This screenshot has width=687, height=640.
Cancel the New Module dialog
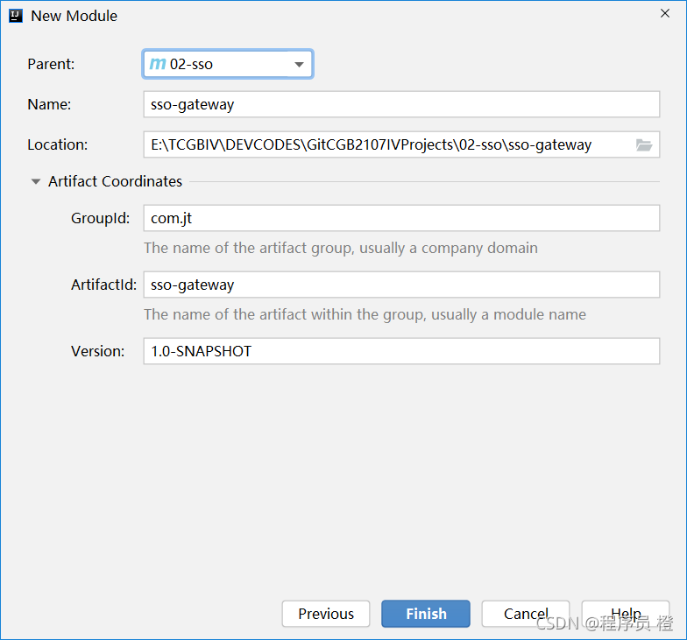click(526, 613)
